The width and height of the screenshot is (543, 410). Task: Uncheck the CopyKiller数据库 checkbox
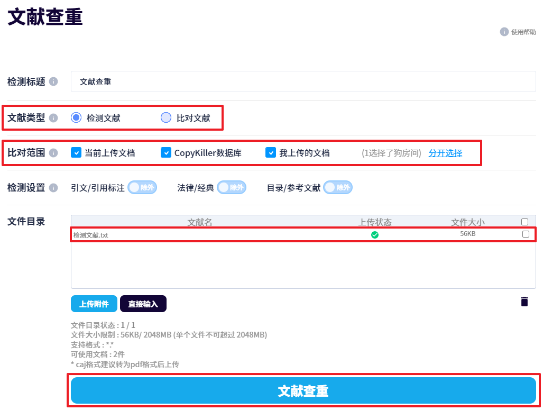(166, 153)
